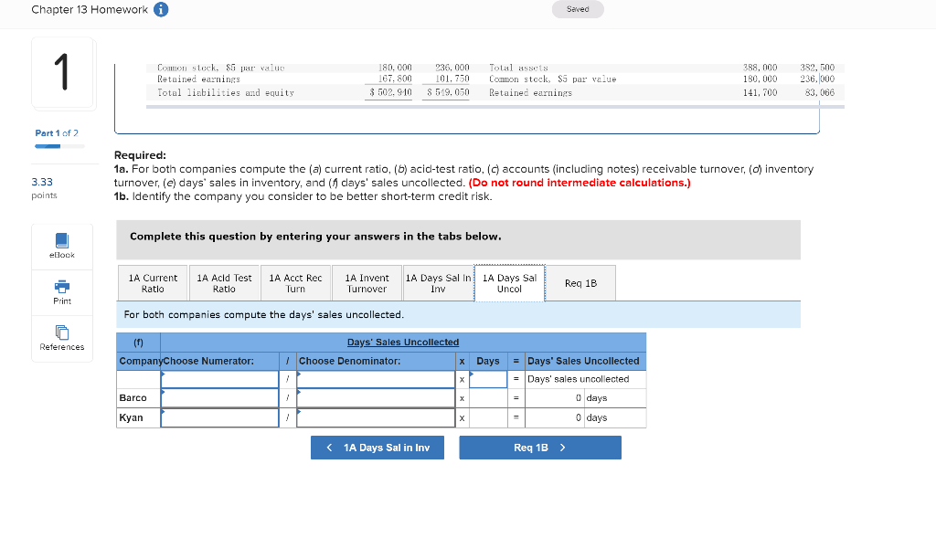Select the 1A Days Sal In Inv tab
Screen dimensions: 936x538
(x=438, y=283)
